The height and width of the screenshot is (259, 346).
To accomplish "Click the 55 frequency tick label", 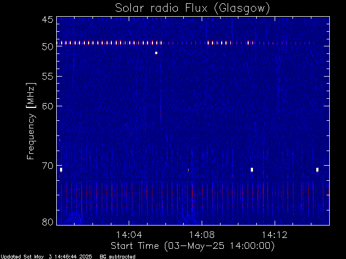I will tap(48, 77).
